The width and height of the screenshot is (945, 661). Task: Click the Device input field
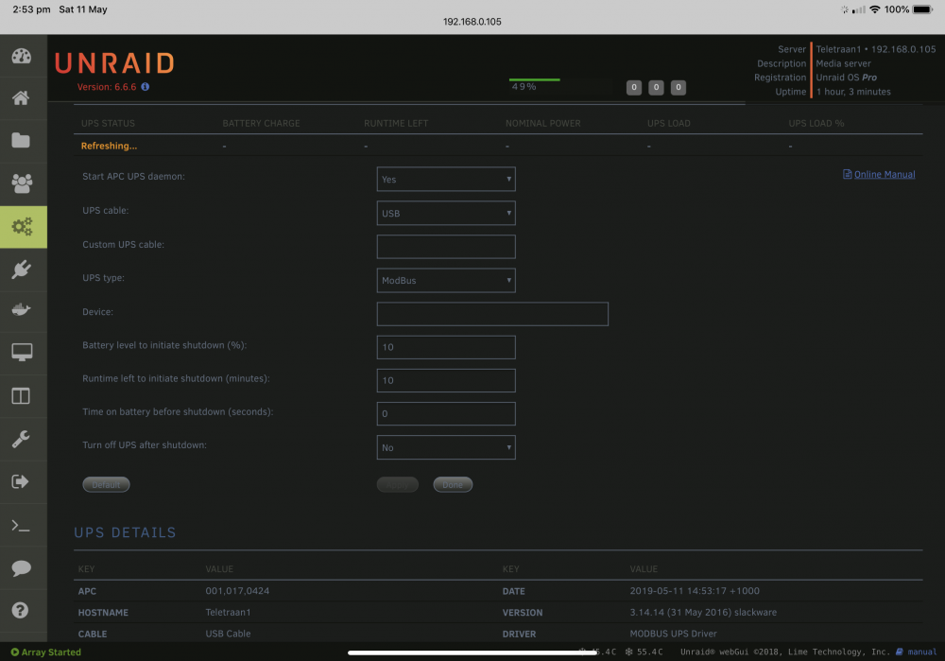492,314
